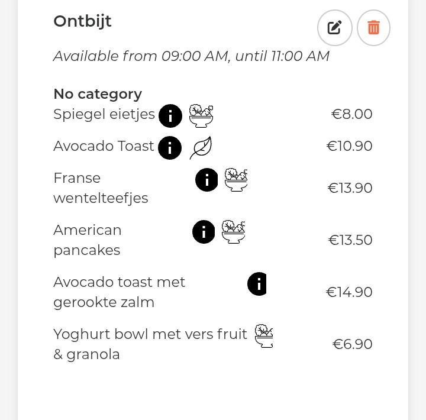The image size is (426, 420).
Task: Open the American pancakes item
Action: 87,240
